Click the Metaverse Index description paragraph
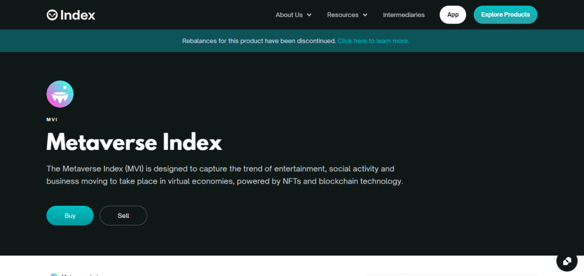Image resolution: width=584 pixels, height=276 pixels. (x=225, y=175)
